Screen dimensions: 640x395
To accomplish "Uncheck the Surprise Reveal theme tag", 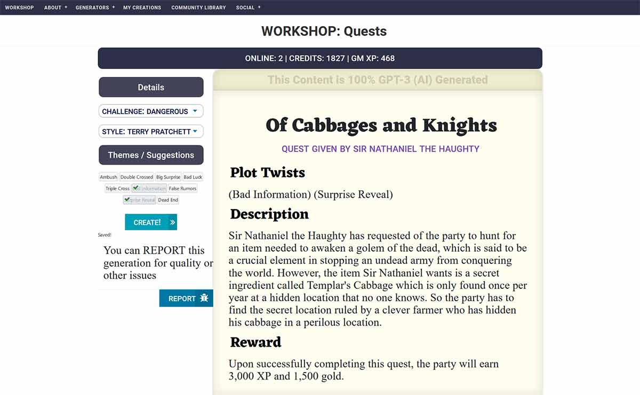I will point(139,200).
